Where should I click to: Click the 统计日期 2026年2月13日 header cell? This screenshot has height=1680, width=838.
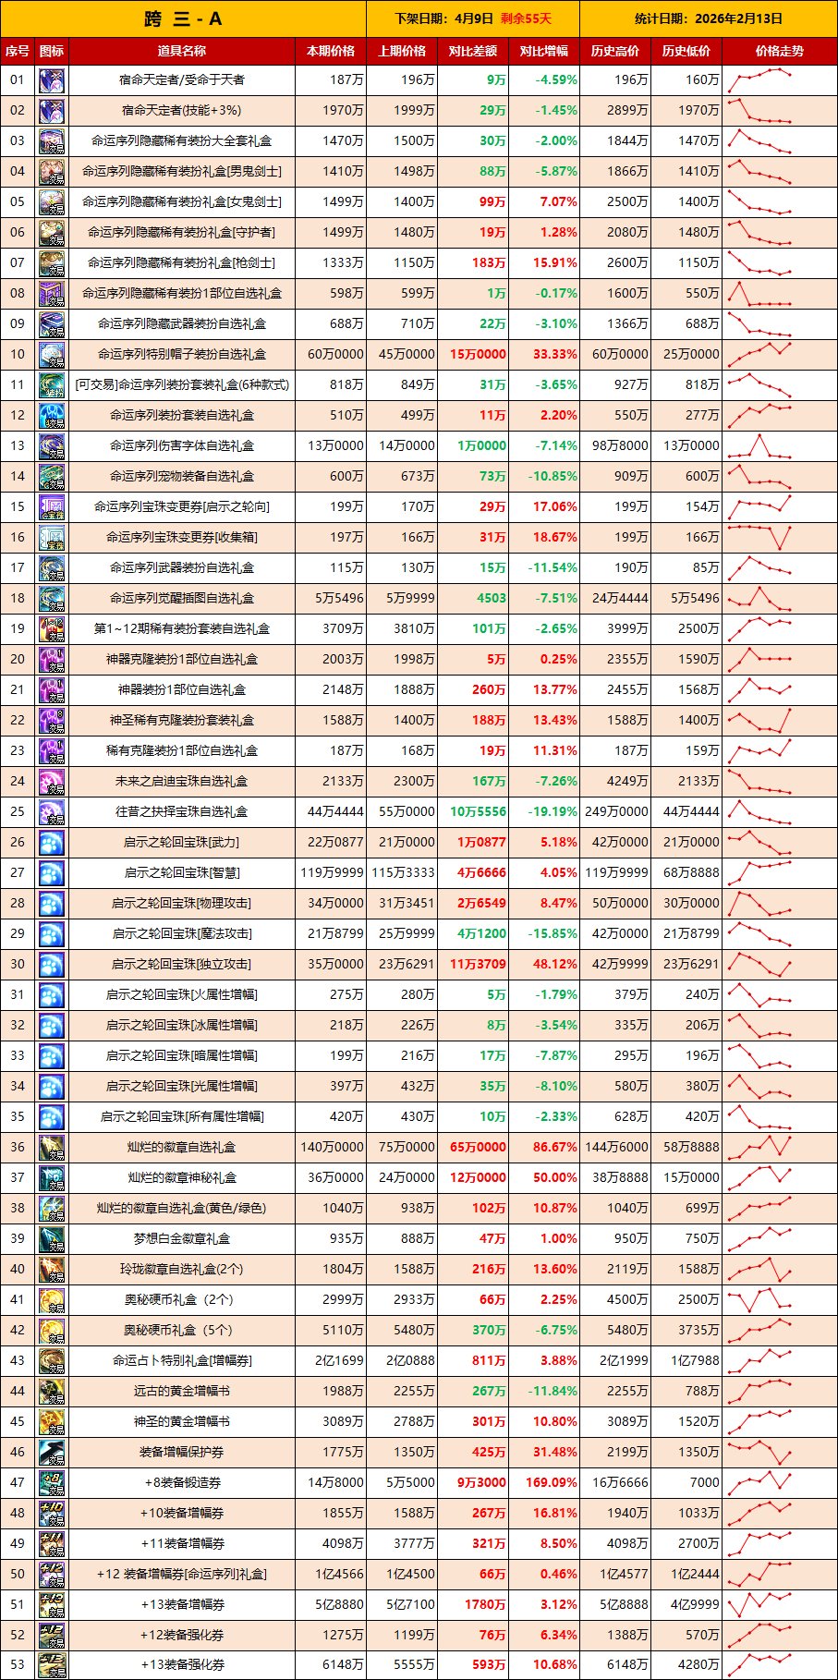[708, 18]
